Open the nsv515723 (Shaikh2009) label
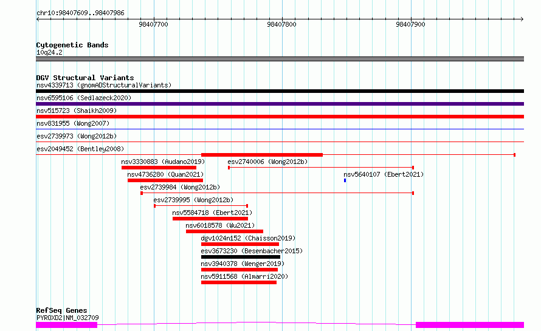541x331 pixels. [x=77, y=111]
